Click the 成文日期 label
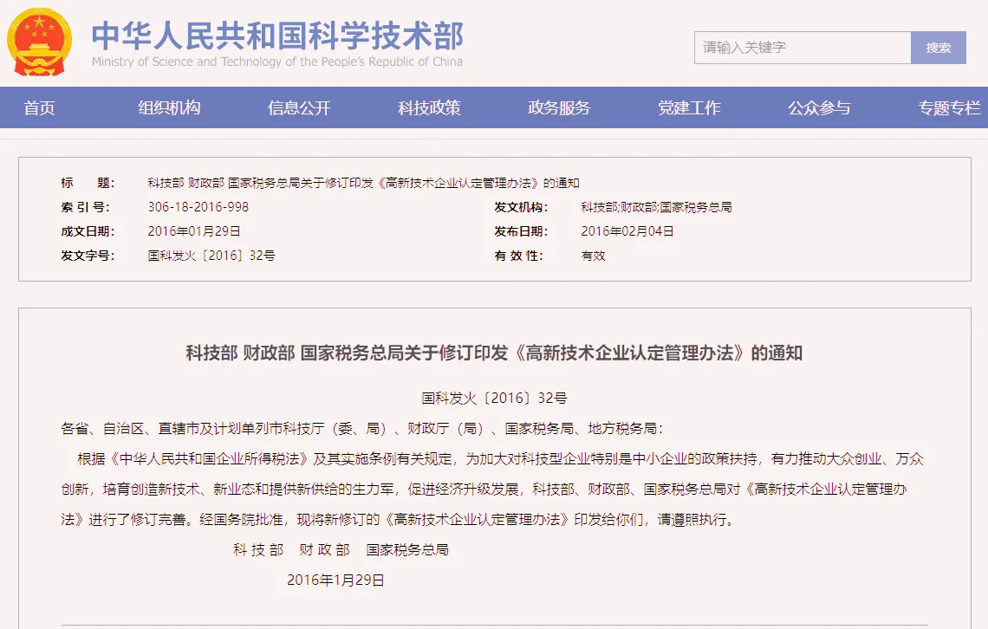The image size is (988, 629). click(x=88, y=231)
